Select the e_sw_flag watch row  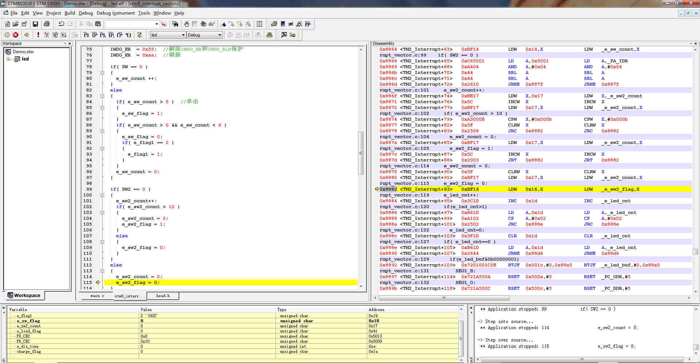pyautogui.click(x=233, y=321)
